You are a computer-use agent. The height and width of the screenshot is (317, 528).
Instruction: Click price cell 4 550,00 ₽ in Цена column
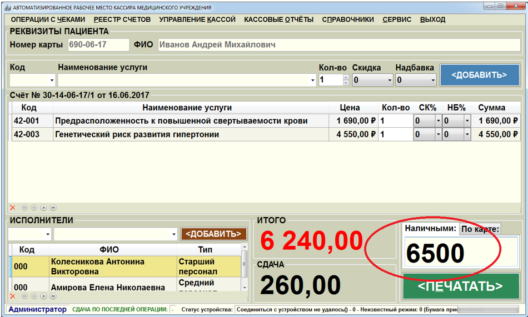353,134
